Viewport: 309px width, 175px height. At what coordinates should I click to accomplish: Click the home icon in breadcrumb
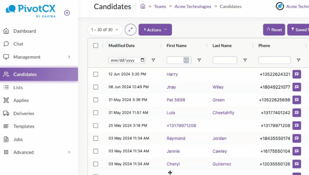tap(143, 6)
